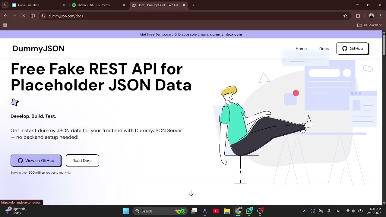Open a new browser tab

193,5
